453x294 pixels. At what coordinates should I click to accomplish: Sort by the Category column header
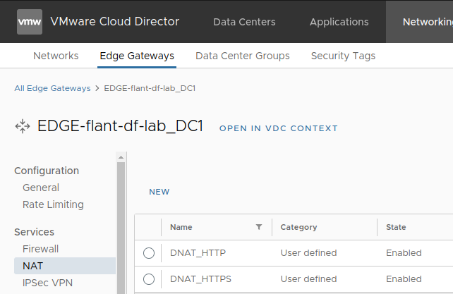(298, 227)
